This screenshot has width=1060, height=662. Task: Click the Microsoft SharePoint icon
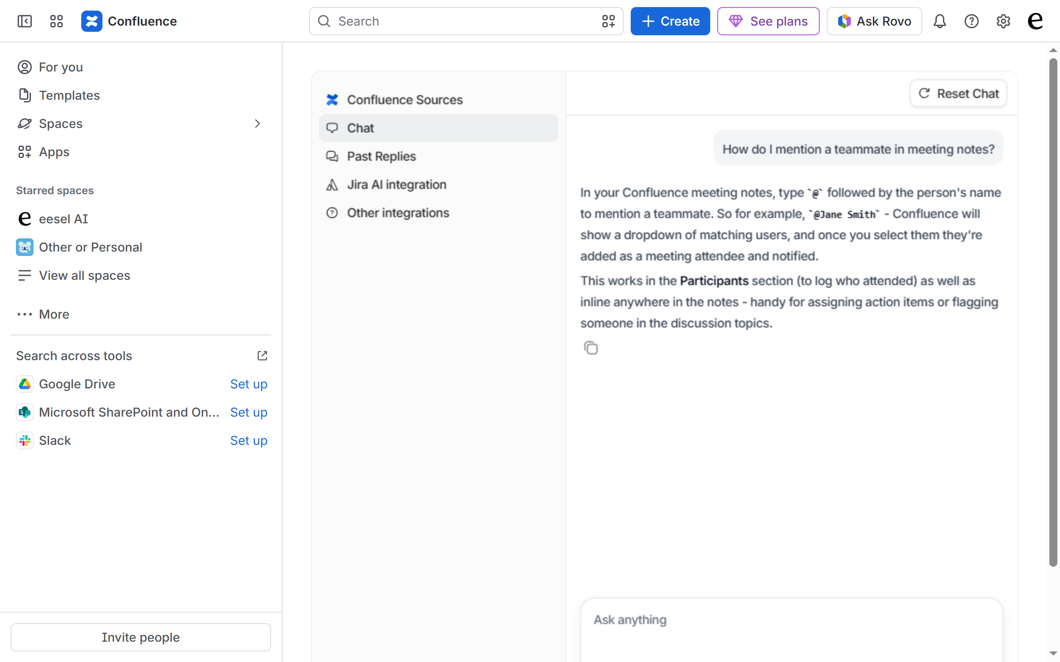(25, 412)
